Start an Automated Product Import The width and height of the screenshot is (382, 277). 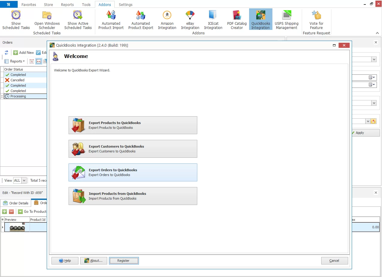click(111, 19)
